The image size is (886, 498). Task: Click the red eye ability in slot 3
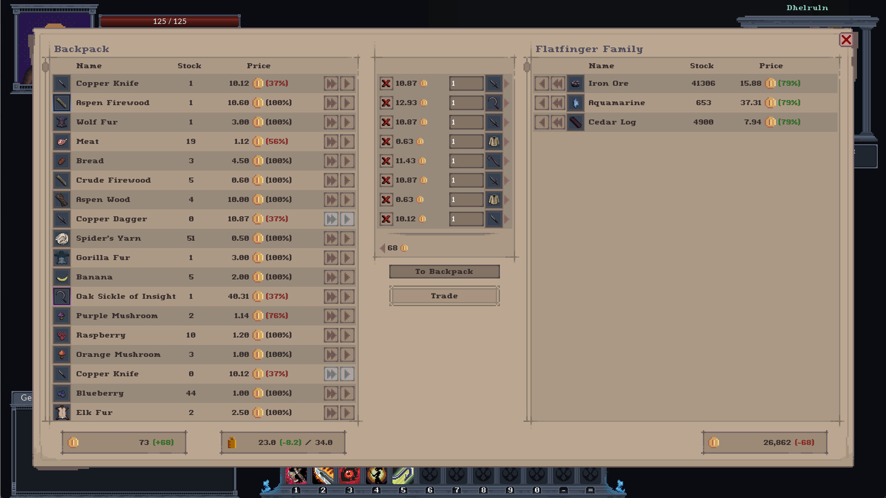click(x=349, y=475)
